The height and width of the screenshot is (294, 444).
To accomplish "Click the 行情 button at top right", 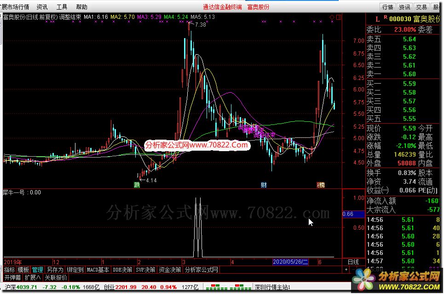I will click(x=387, y=7).
